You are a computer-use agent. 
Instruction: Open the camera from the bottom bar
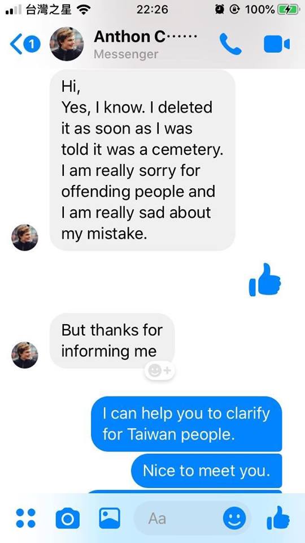pos(67,518)
